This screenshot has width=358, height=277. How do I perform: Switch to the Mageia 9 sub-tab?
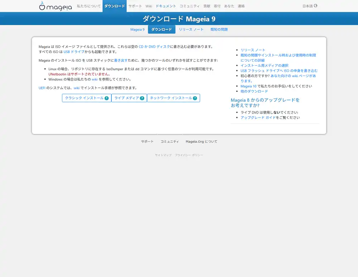[137, 29]
